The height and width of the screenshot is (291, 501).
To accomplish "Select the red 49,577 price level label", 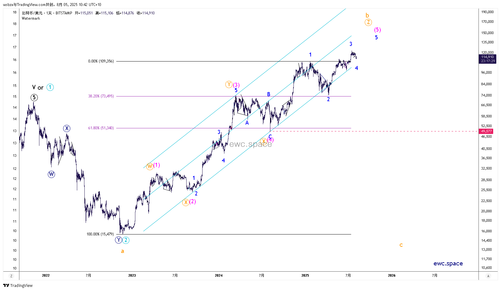I will [x=486, y=131].
